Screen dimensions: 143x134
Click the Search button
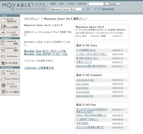click(x=112, y=4)
